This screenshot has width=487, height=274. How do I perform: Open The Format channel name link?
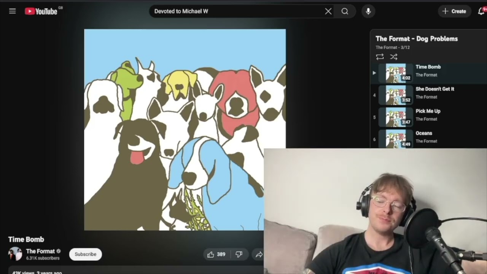40,251
